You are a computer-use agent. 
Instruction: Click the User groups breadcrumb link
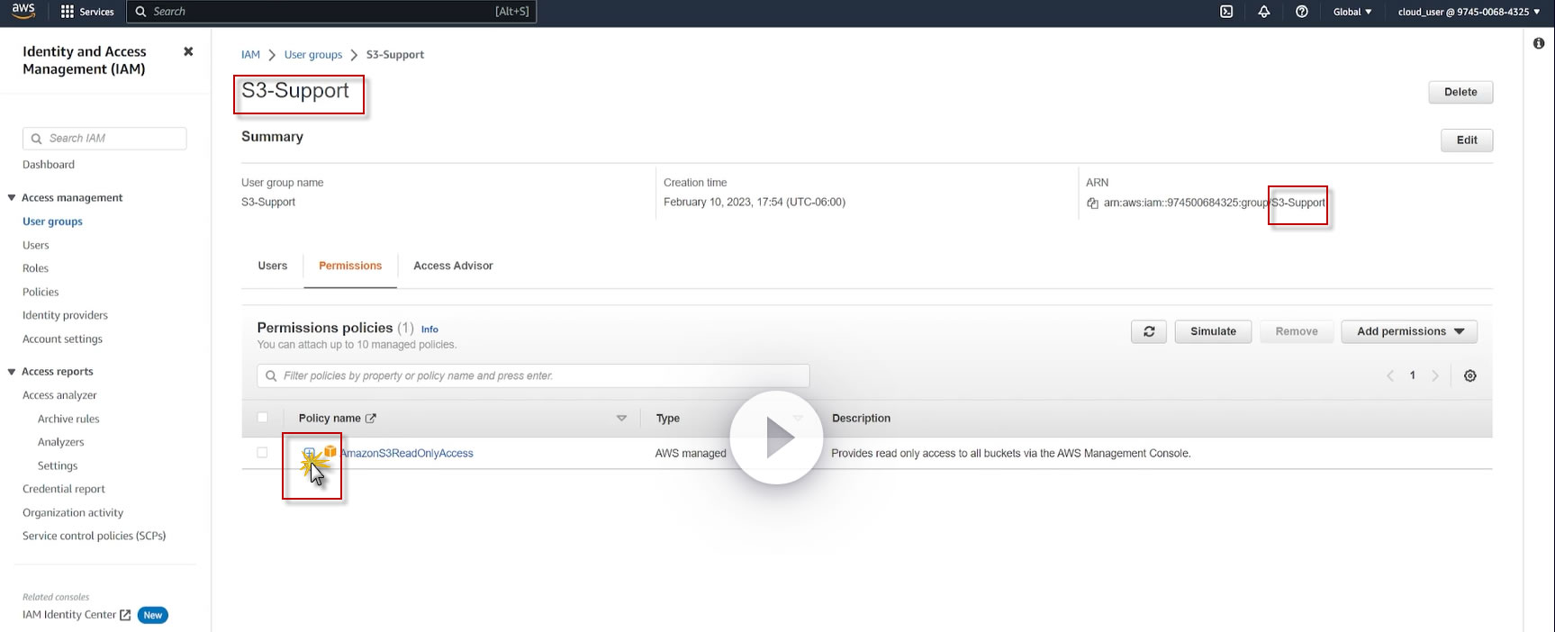(x=313, y=55)
